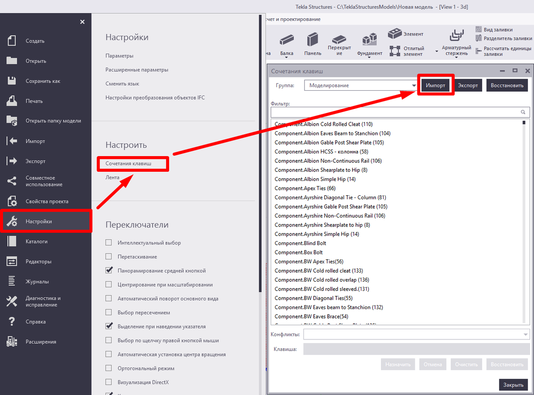Click the Импорт arrow icon in sidebar
Screen dimensions: 534x395
pyautogui.click(x=12, y=141)
